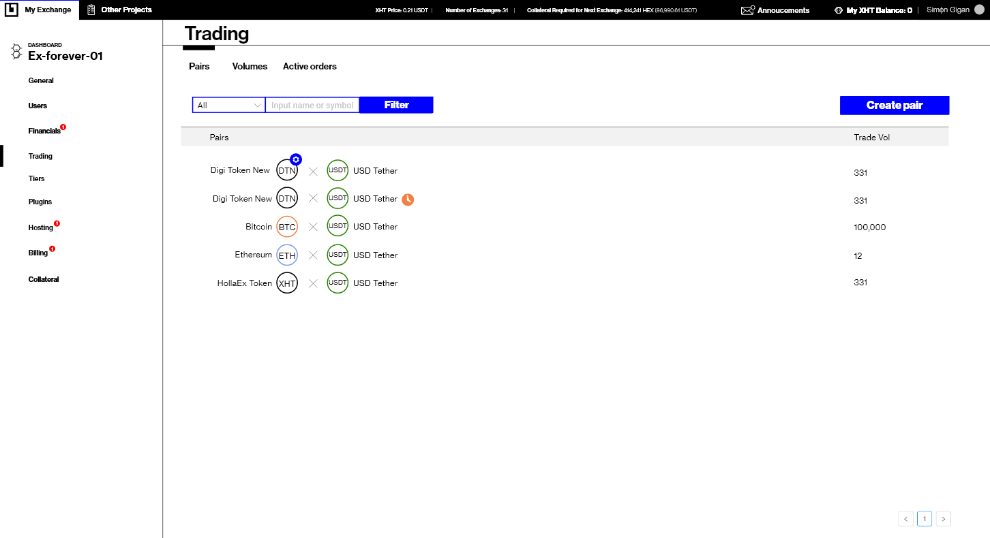990x538 pixels.
Task: Click the orange clock pending icon
Action: pos(408,199)
